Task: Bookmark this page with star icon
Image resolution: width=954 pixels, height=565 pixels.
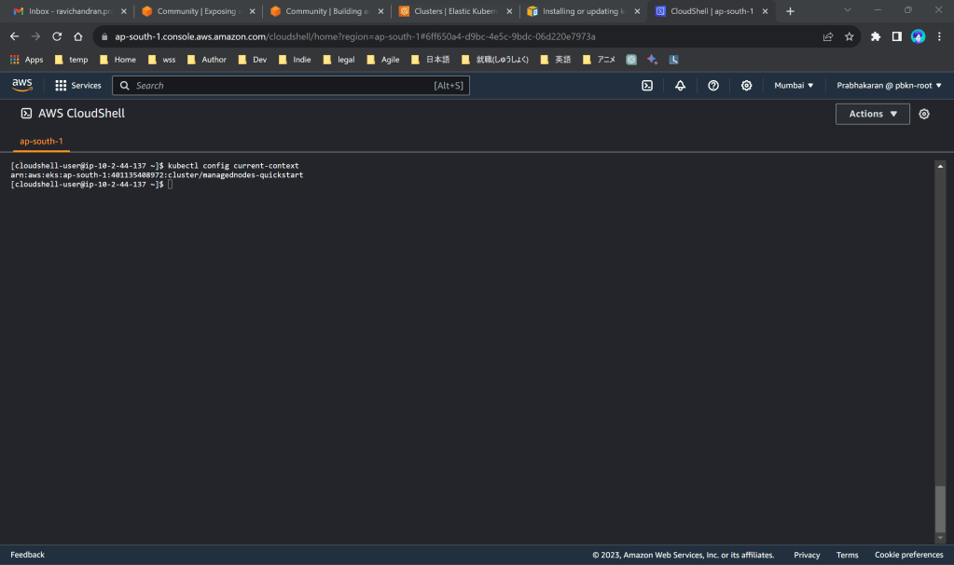Action: point(849,36)
